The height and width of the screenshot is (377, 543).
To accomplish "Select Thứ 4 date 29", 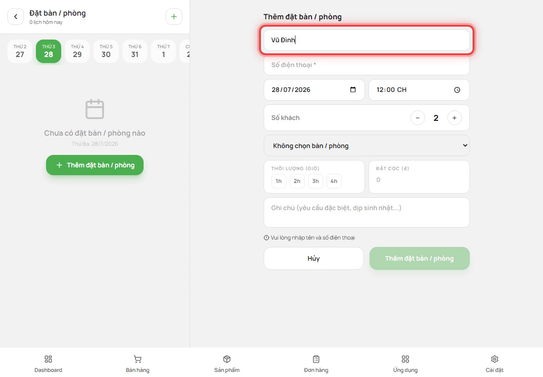I will (x=77, y=51).
